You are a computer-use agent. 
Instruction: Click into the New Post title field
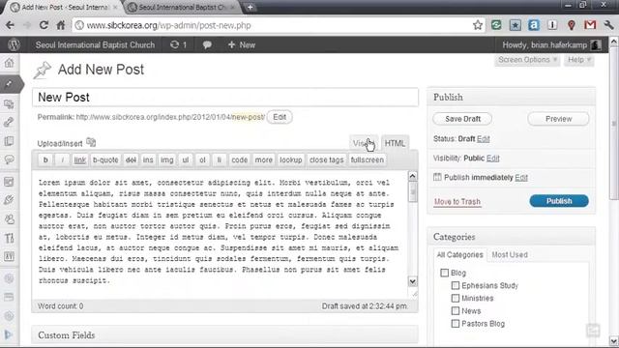coord(225,97)
